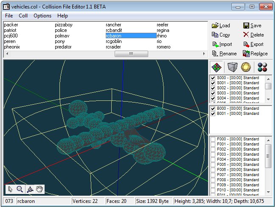Click the Rename button

pos(224,54)
